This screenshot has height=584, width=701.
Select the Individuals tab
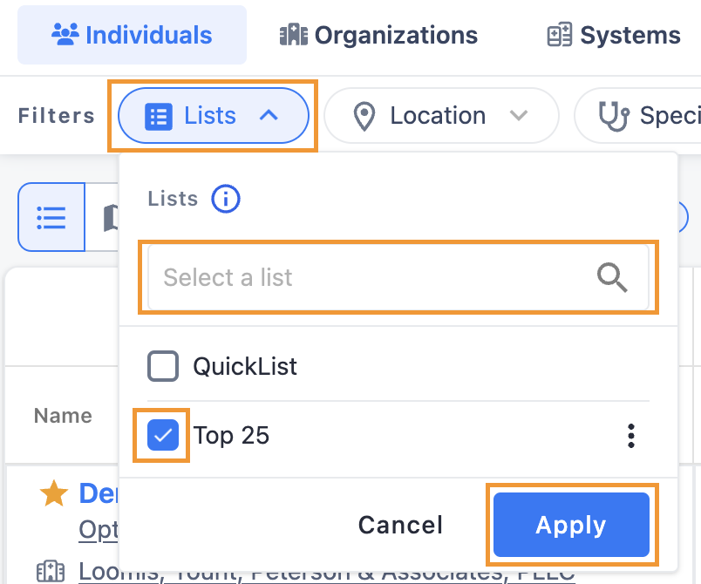pos(132,35)
